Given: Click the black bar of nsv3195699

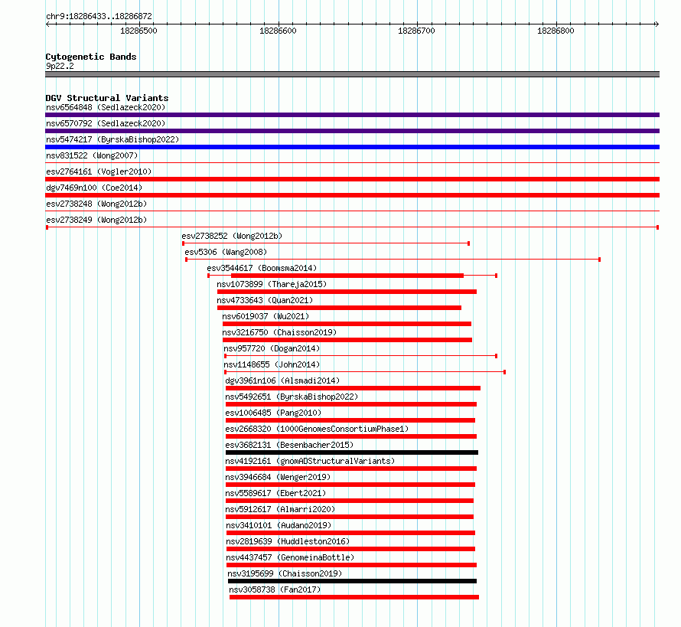Looking at the screenshot, I should pos(352,581).
